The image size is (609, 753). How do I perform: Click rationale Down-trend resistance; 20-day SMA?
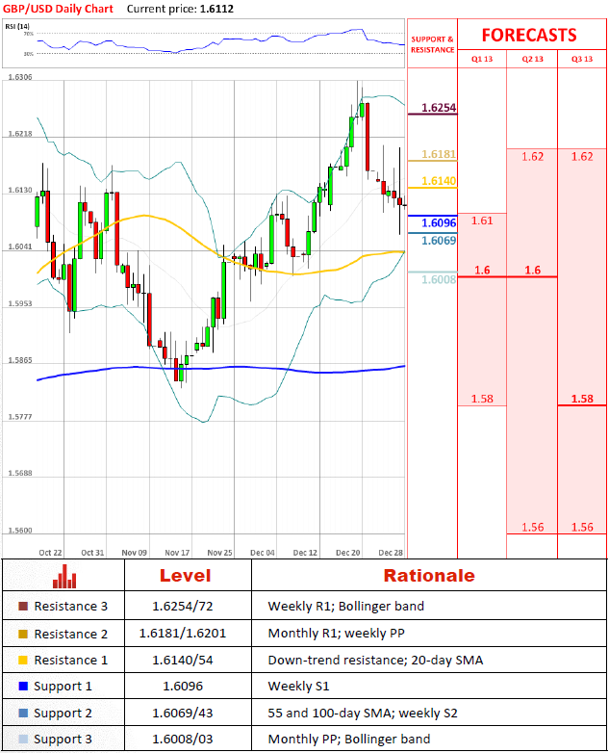(x=375, y=661)
